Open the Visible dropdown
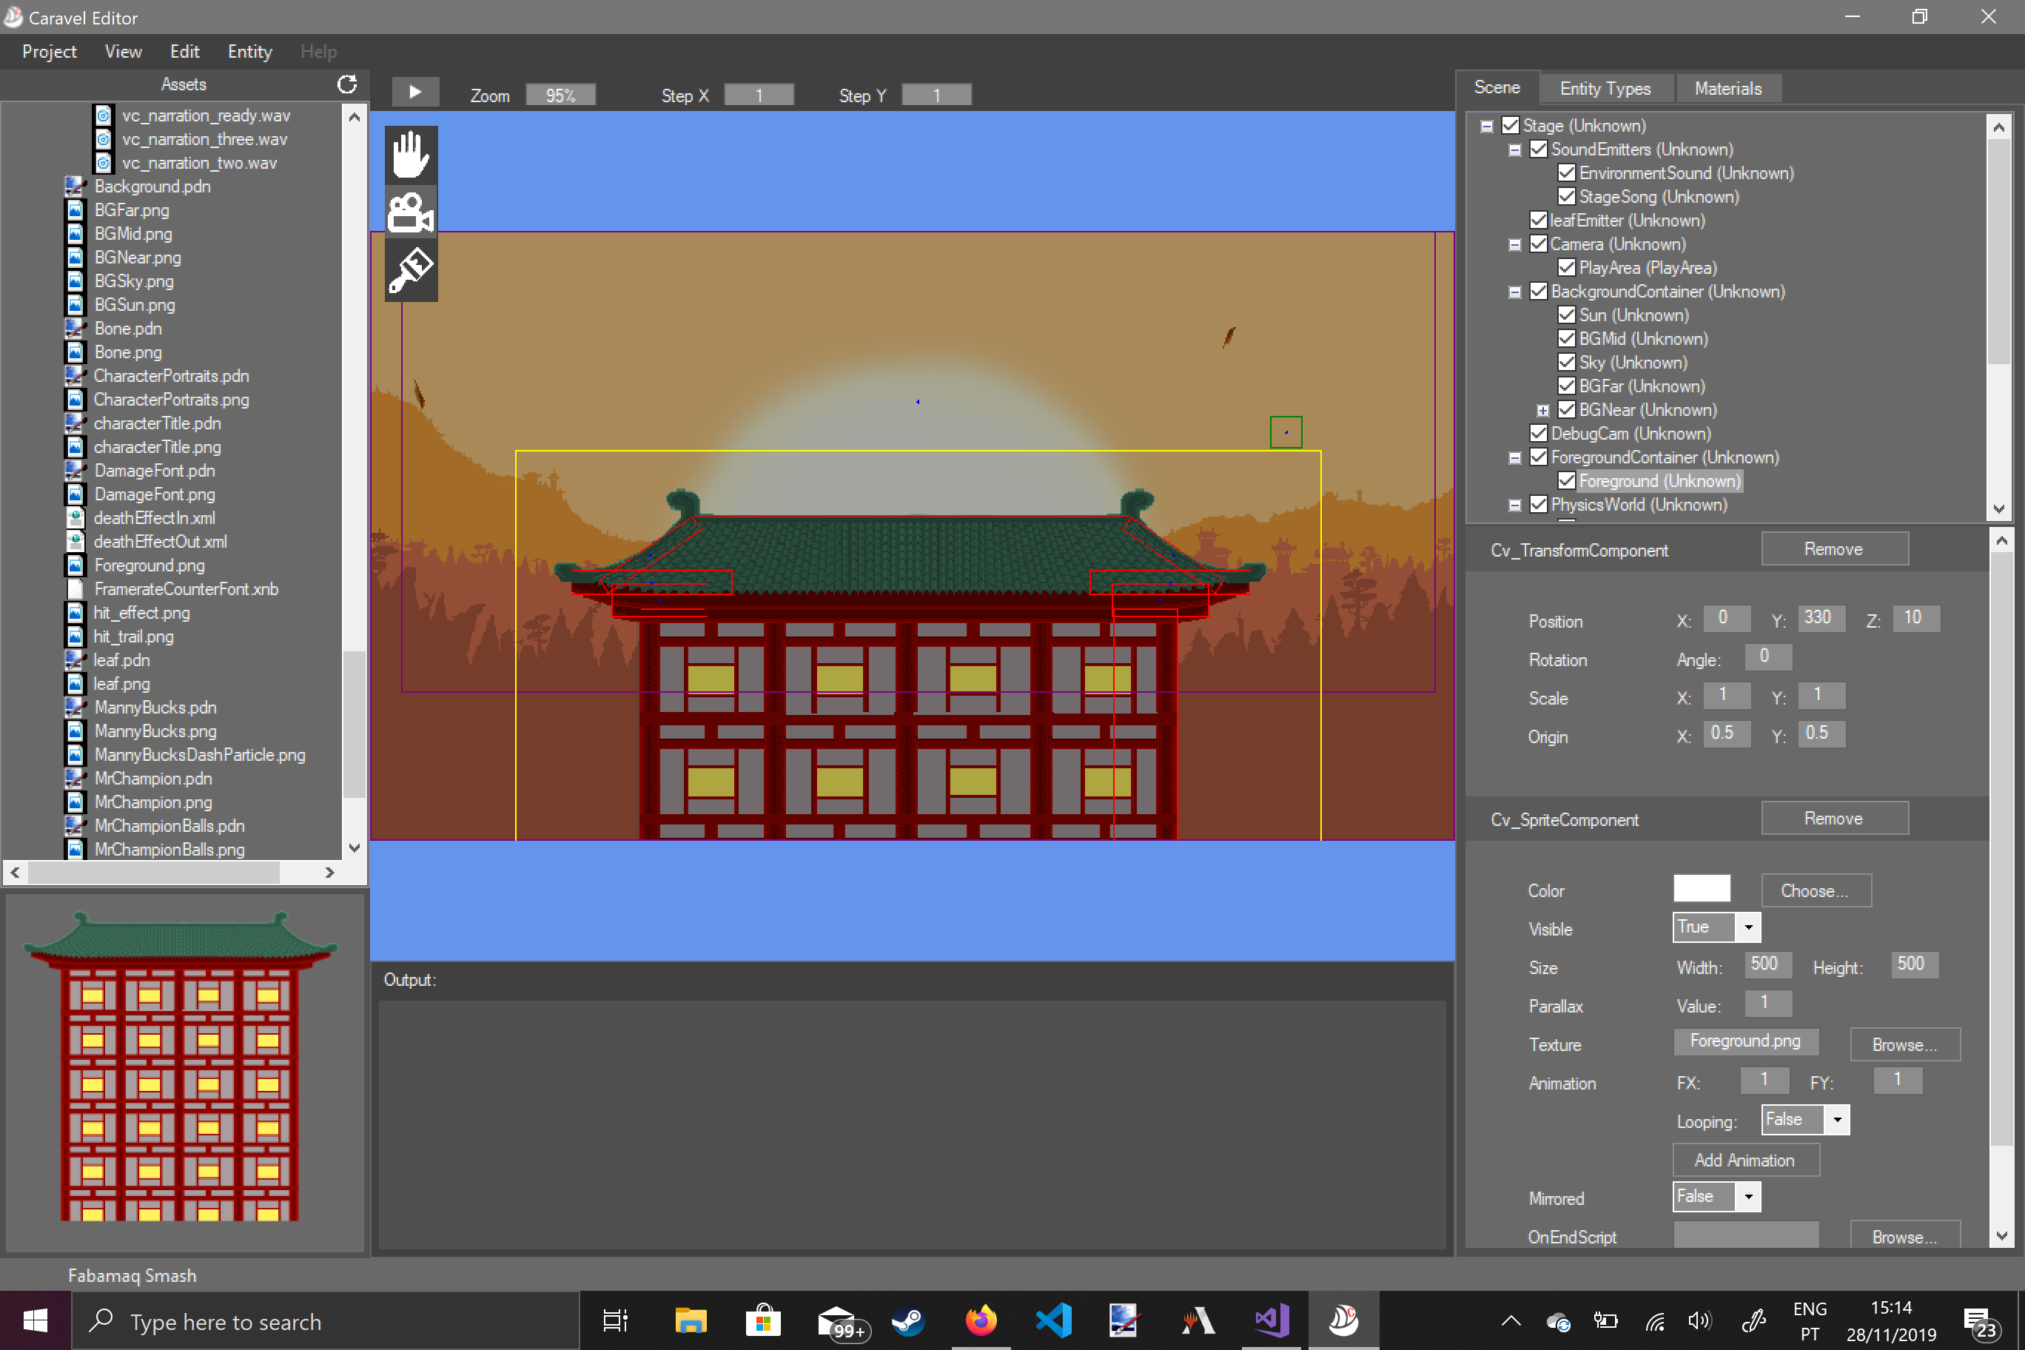 tap(1747, 927)
